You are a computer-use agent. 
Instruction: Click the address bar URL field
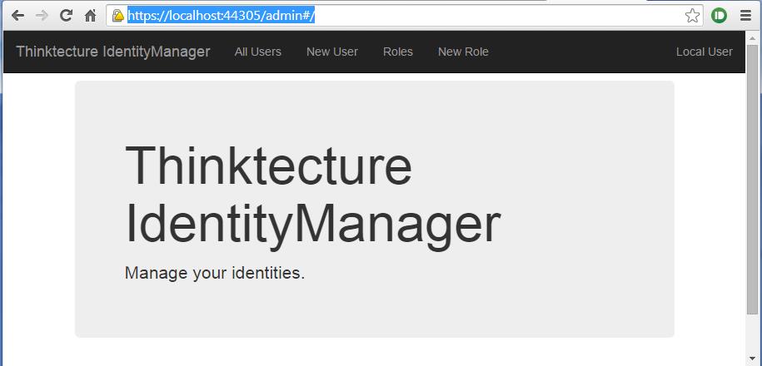pyautogui.click(x=405, y=16)
